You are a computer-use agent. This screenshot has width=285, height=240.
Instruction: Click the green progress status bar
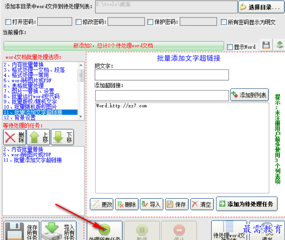tap(114, 46)
